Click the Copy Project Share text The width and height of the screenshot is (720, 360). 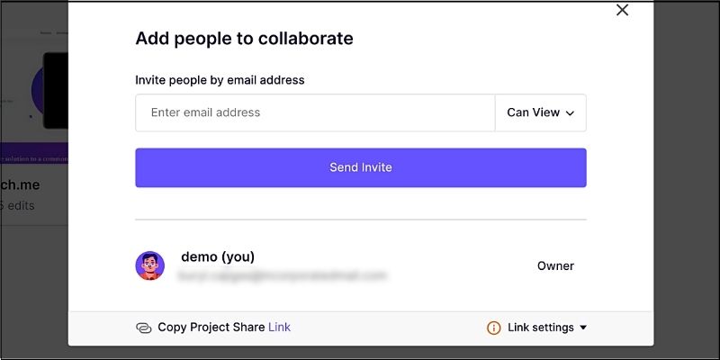[211, 328]
